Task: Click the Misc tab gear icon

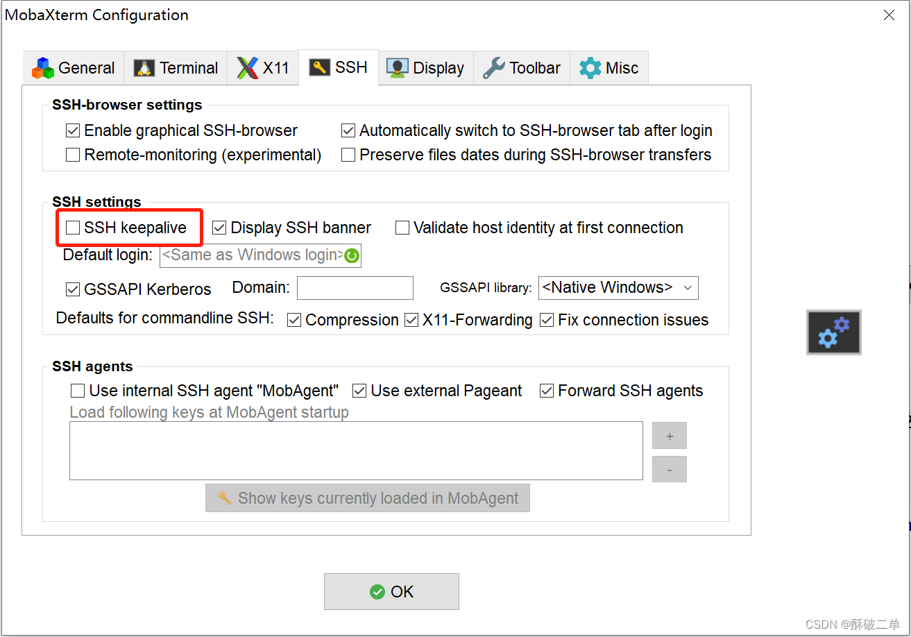Action: 590,68
